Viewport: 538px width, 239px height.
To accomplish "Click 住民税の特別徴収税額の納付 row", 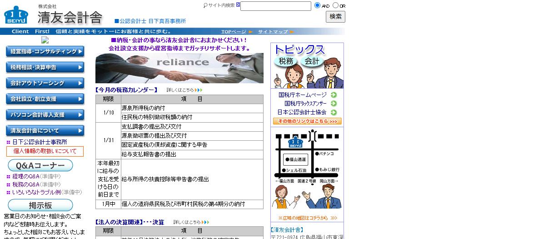I will (192, 117).
